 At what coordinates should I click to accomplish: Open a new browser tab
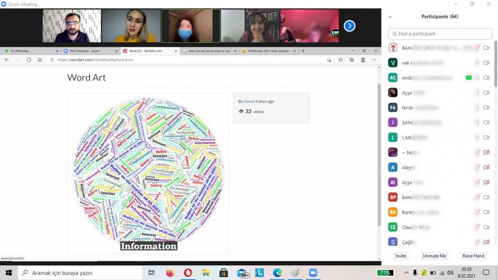coord(303,51)
